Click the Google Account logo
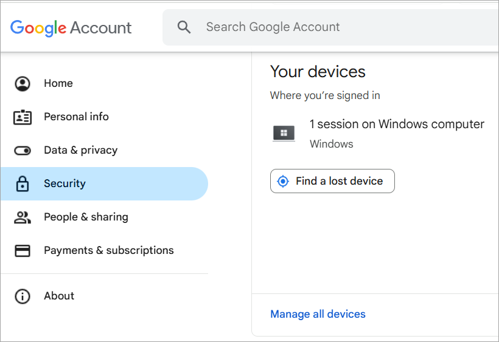Image resolution: width=499 pixels, height=342 pixels. (71, 27)
